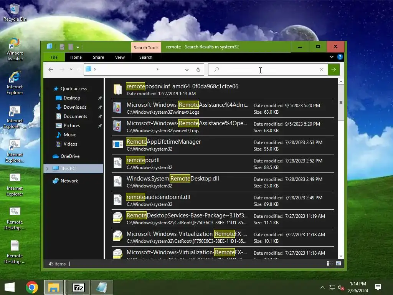Clear the search box with X

pos(322,70)
